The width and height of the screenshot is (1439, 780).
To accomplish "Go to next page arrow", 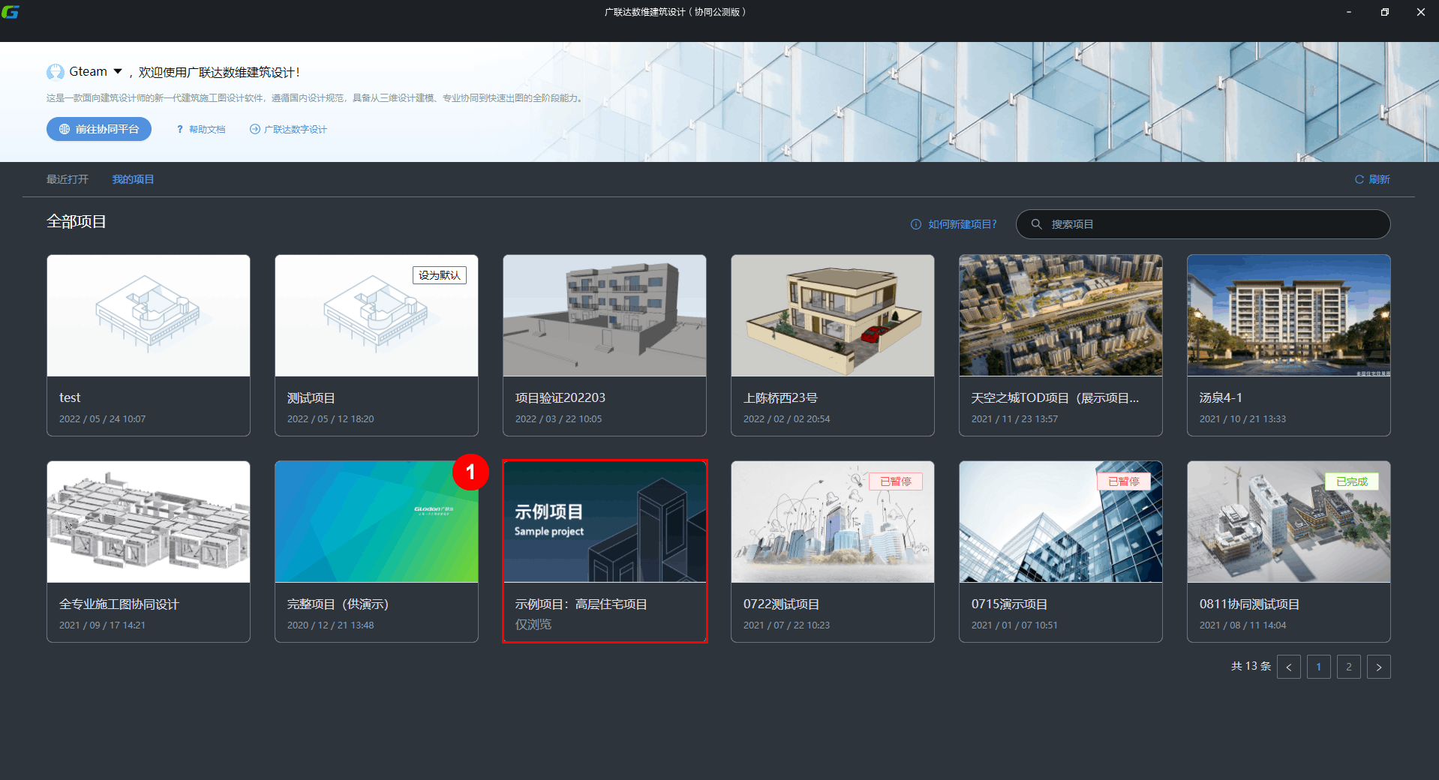I will (x=1379, y=667).
